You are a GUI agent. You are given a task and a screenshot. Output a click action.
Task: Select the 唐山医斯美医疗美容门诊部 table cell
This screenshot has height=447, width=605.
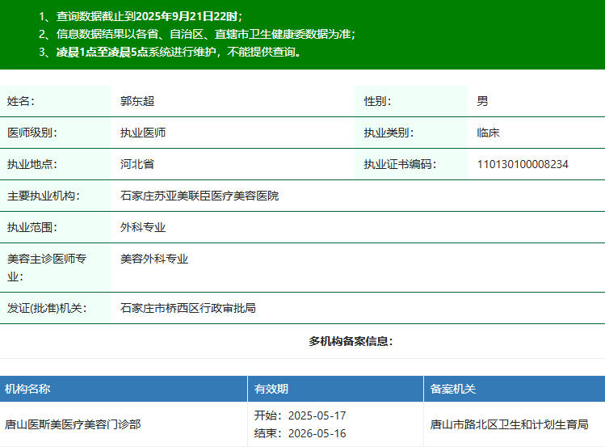click(x=73, y=424)
